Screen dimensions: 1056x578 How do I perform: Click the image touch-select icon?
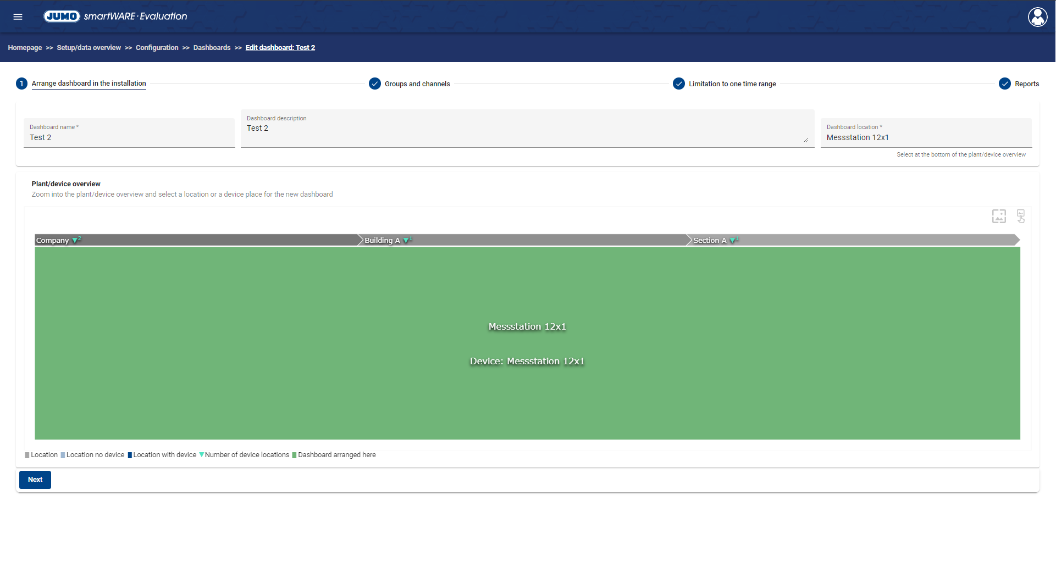click(x=1021, y=216)
